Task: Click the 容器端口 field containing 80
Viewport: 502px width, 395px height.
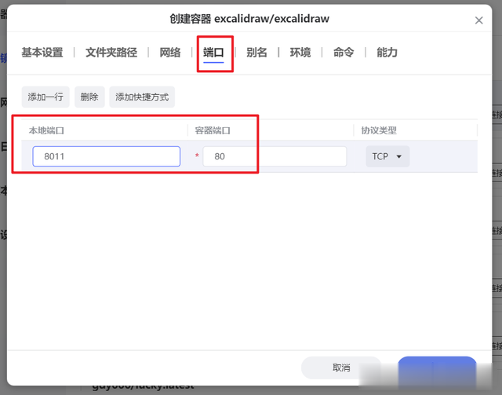Action: click(x=275, y=156)
